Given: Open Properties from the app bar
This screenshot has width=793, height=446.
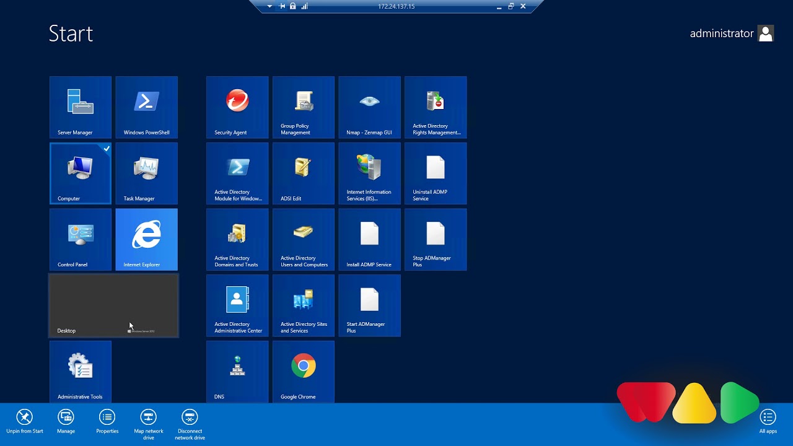Looking at the screenshot, I should click(x=107, y=421).
